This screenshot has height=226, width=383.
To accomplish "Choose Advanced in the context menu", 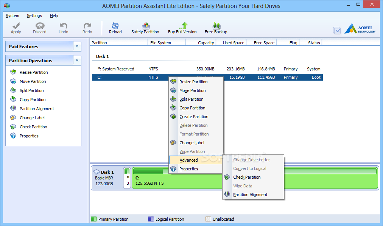I will [x=196, y=160].
